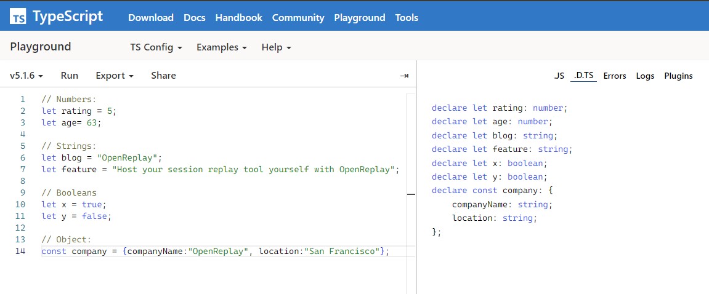
Task: Click the Share button
Action: pyautogui.click(x=163, y=76)
